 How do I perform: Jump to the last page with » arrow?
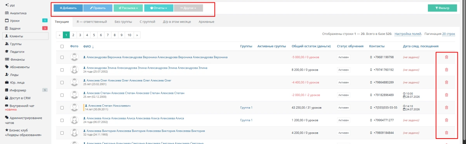point(137,35)
